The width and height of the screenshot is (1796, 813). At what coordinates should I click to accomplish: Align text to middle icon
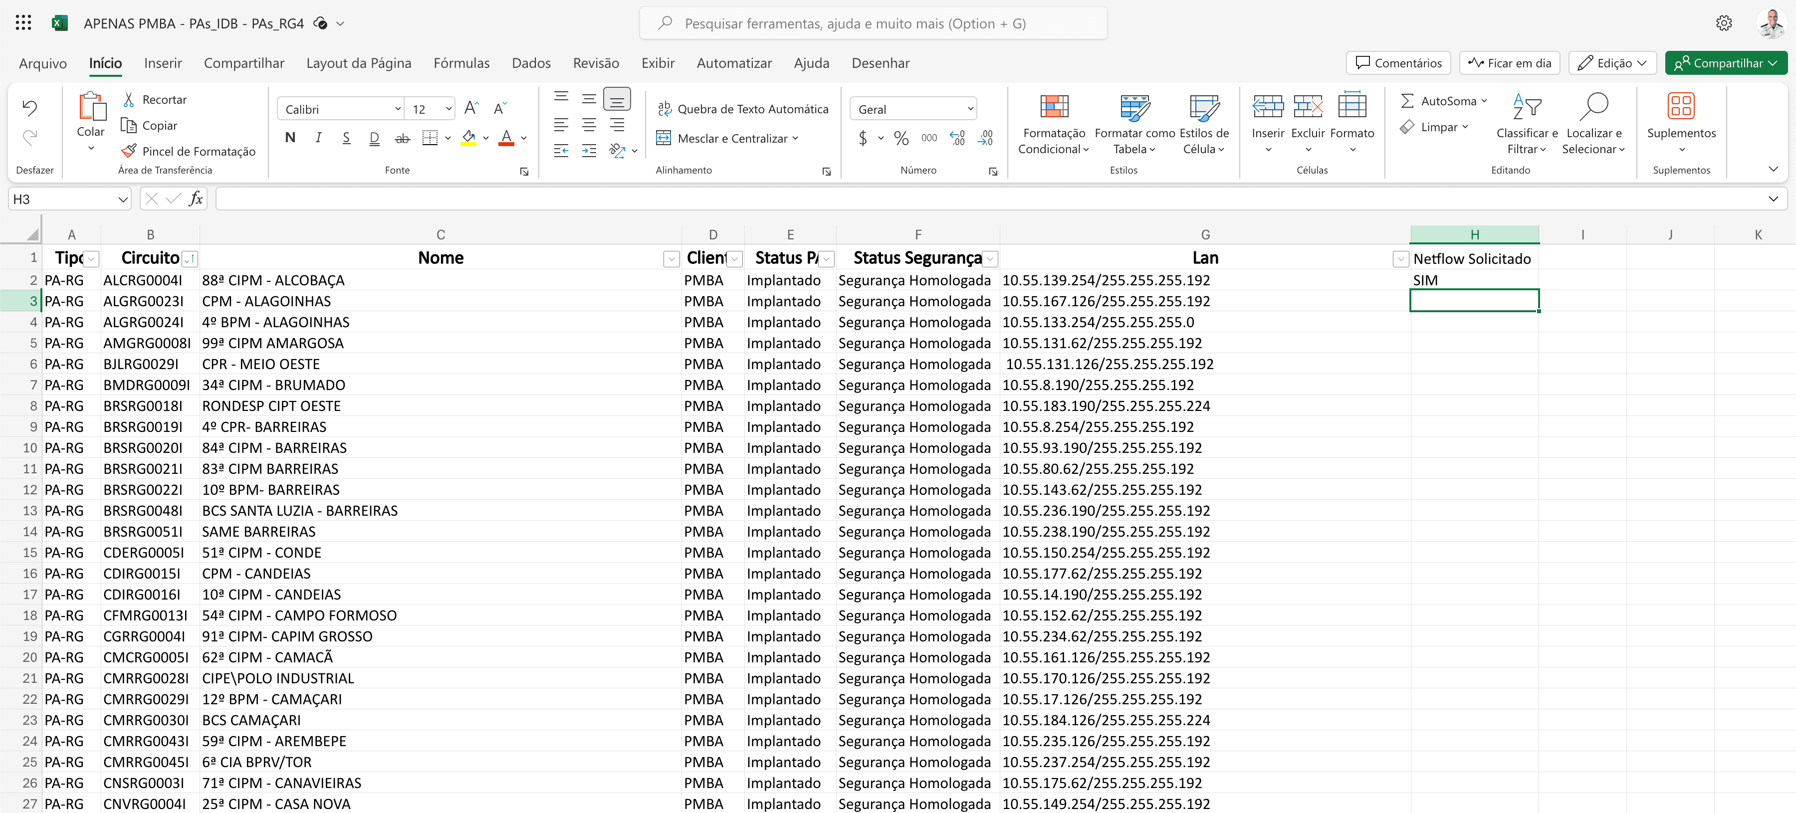pyautogui.click(x=589, y=98)
